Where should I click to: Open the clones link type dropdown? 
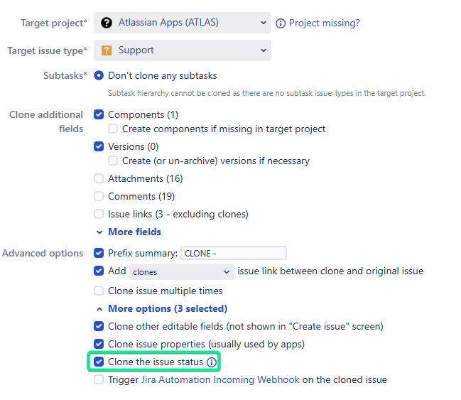181,272
